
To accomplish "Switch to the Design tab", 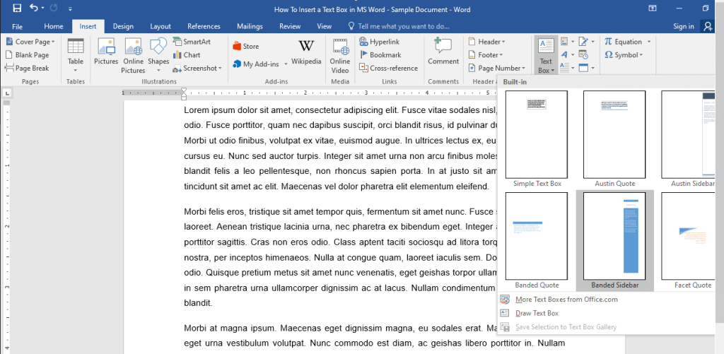I will [x=123, y=26].
